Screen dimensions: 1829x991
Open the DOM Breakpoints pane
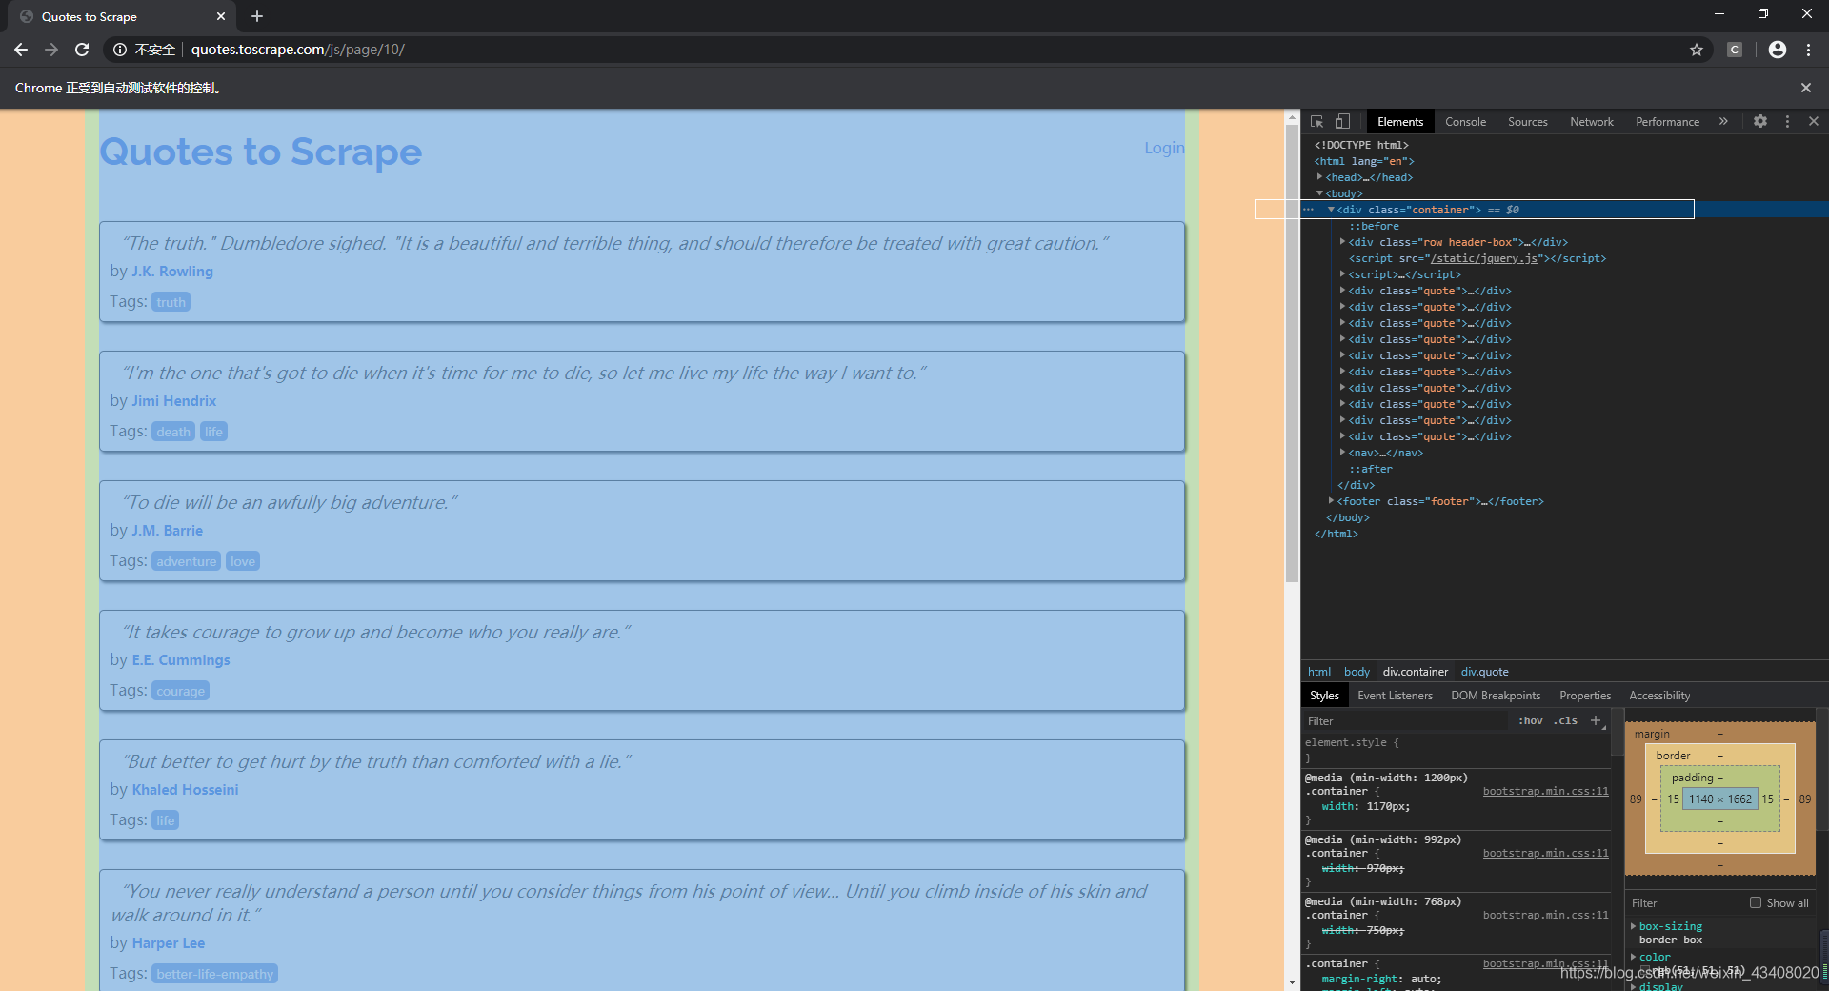tap(1496, 696)
